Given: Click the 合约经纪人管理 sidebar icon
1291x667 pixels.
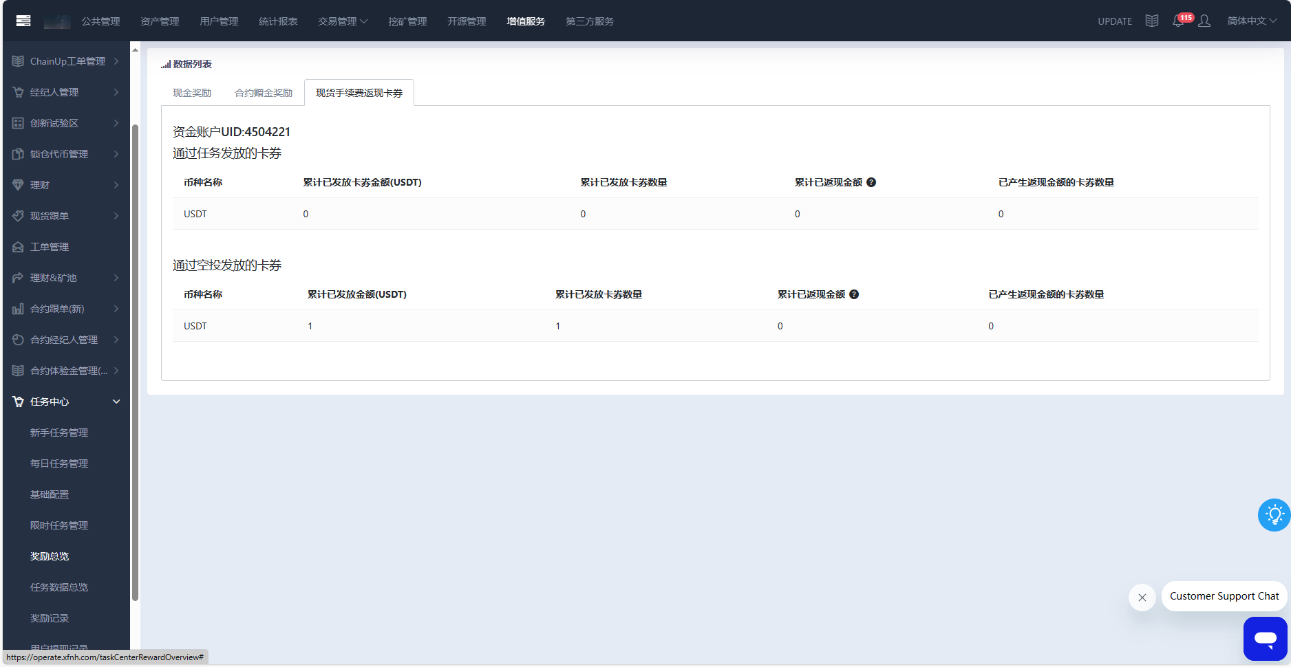Looking at the screenshot, I should point(18,340).
